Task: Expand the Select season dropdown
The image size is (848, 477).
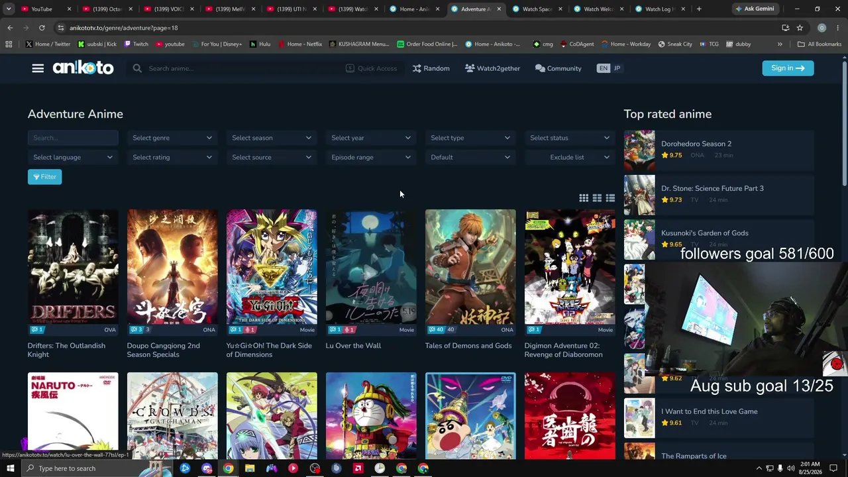Action: coord(272,138)
